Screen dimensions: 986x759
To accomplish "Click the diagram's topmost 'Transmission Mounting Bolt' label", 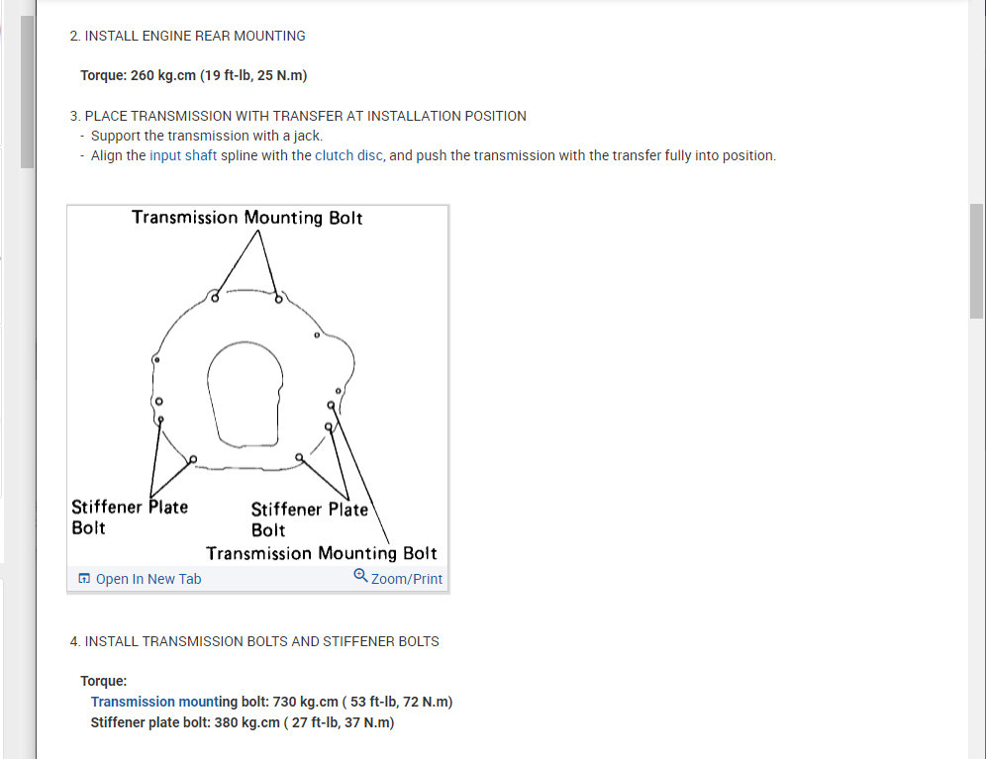I will click(247, 218).
